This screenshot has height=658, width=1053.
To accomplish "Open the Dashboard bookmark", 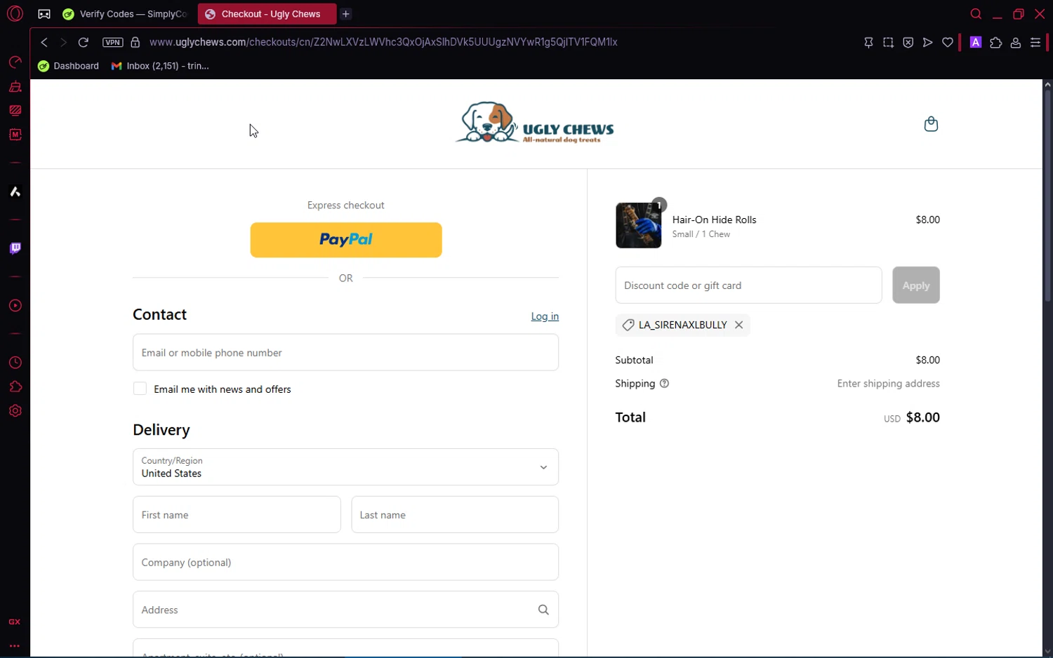I will pos(69,66).
